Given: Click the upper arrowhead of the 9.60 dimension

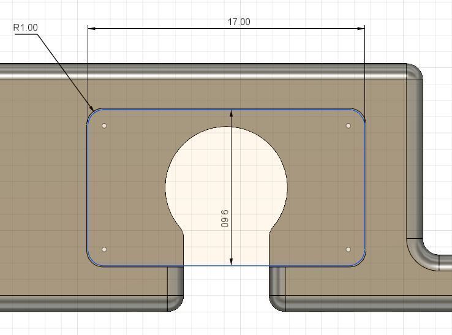Looking at the screenshot, I should pos(231,113).
